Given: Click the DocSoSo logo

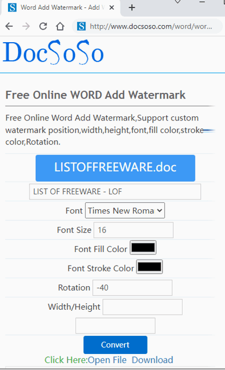Looking at the screenshot, I should tap(53, 52).
